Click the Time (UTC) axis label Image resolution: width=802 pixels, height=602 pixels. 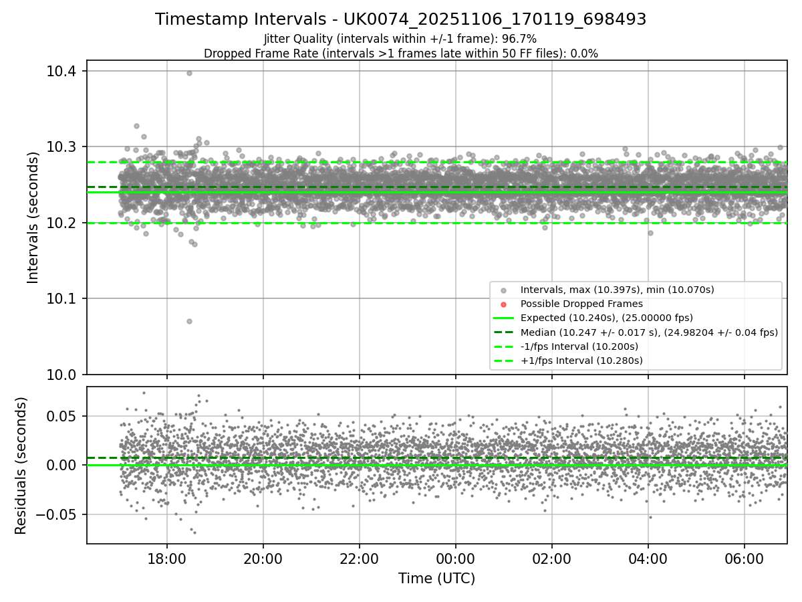(x=436, y=578)
